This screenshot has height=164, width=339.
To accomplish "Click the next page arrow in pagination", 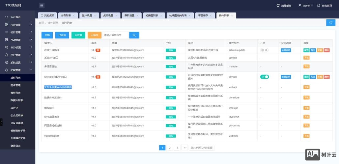I will tap(184, 148).
